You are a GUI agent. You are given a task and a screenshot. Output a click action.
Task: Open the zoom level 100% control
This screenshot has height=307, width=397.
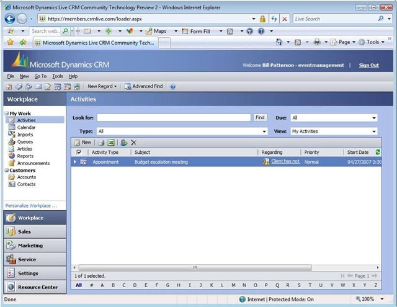click(370, 299)
